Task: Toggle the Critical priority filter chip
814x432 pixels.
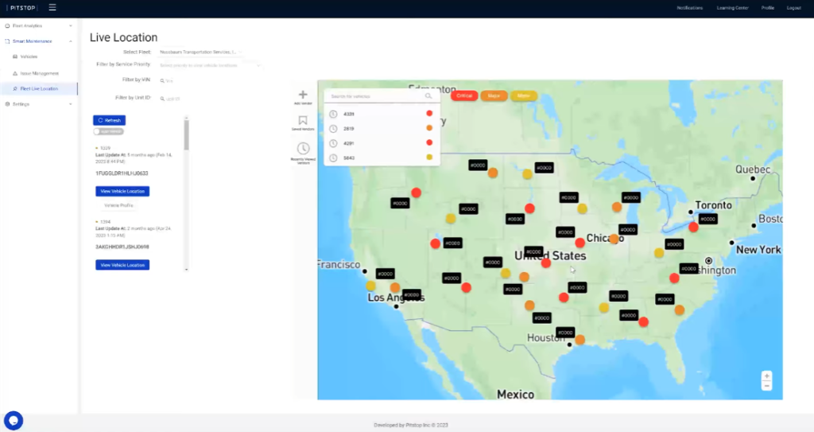Action: (x=464, y=95)
